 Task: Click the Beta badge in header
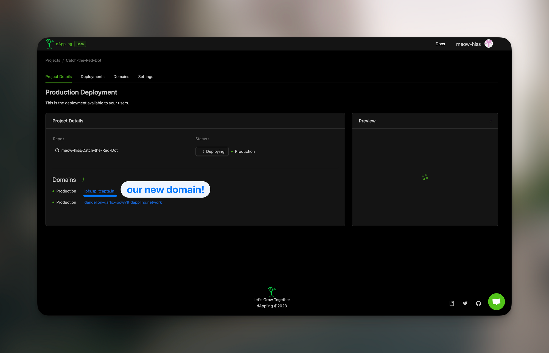click(80, 44)
